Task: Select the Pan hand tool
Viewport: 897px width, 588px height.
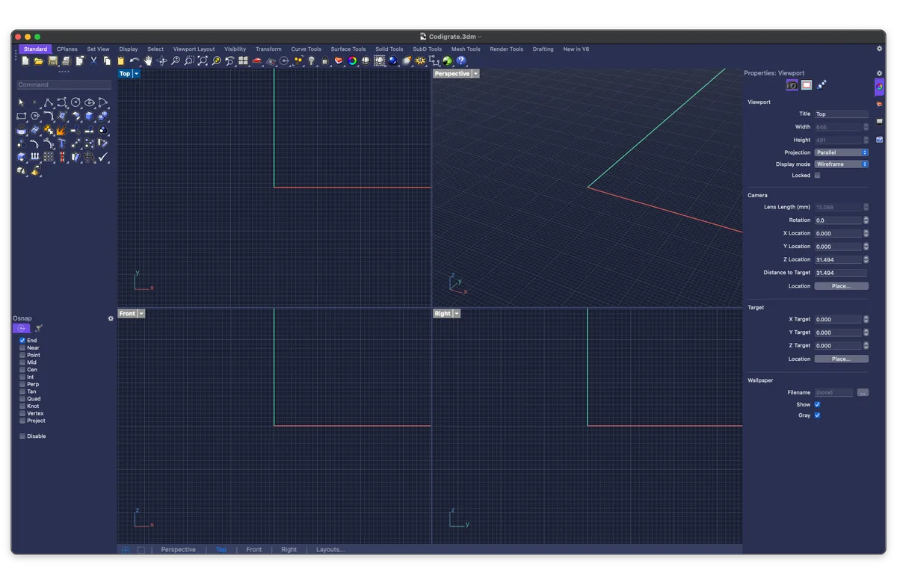Action: point(148,61)
